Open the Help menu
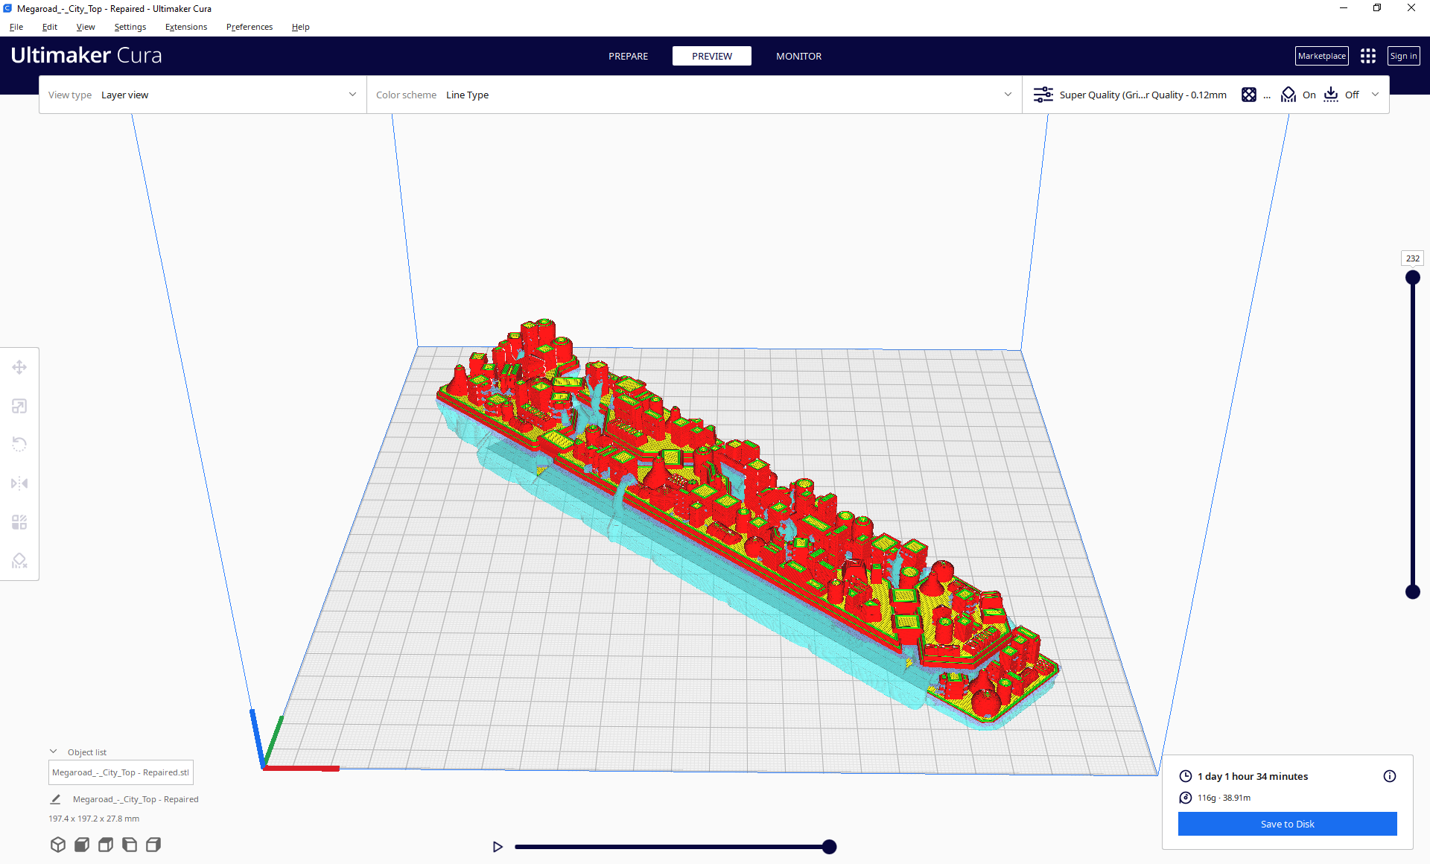The height and width of the screenshot is (864, 1430). (x=301, y=27)
